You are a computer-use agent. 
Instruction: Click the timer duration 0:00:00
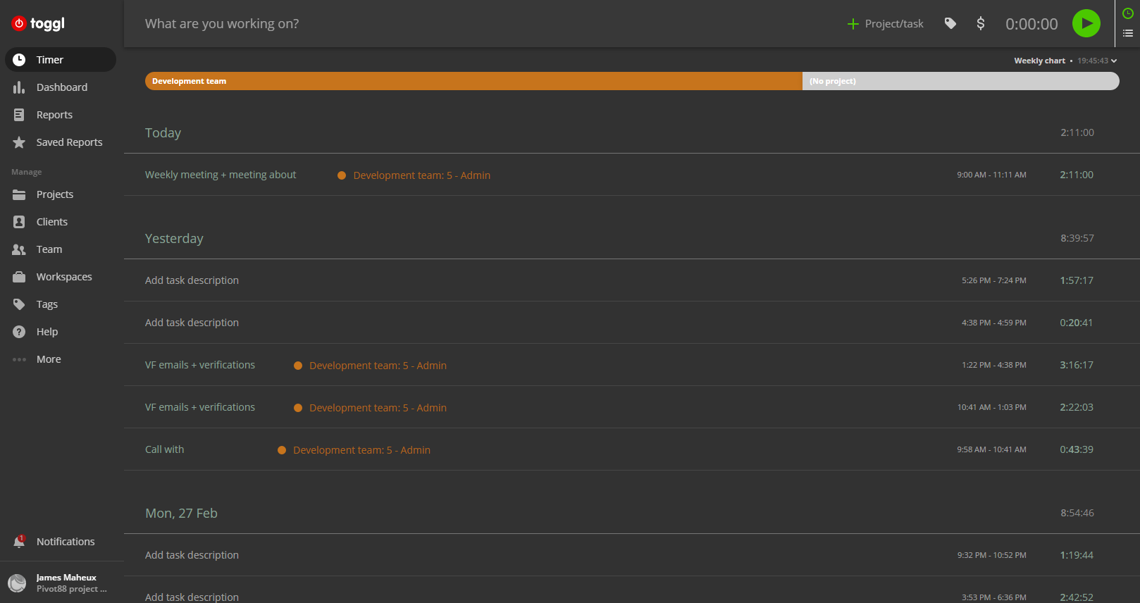tap(1031, 24)
